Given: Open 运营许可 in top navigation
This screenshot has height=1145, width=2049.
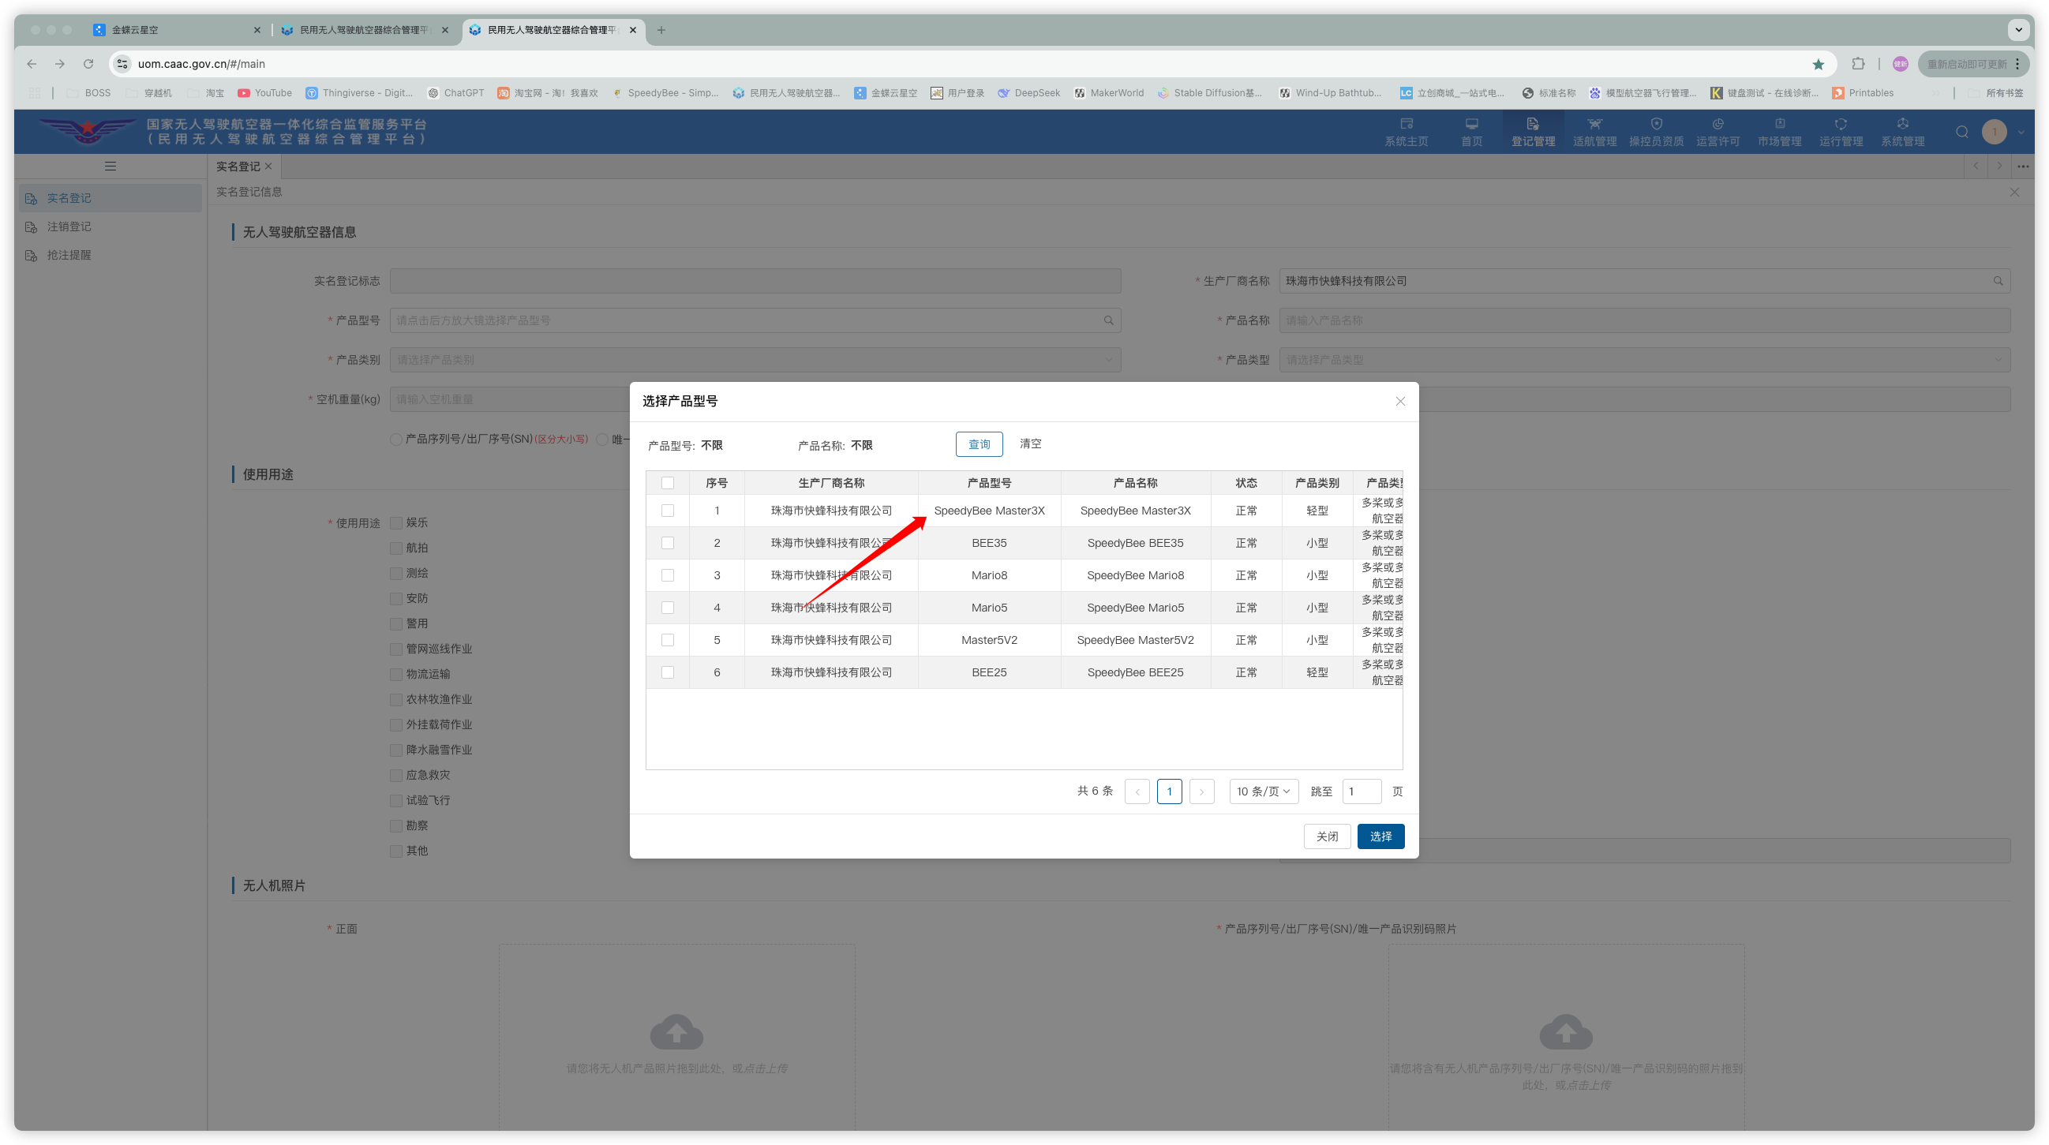Looking at the screenshot, I should click(x=1718, y=131).
